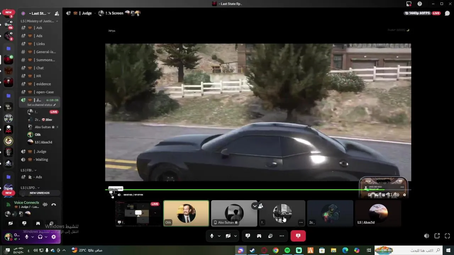Screen dimensions: 454x255
Task: Open soundboard icon in voice connected panel
Action: coord(51,223)
